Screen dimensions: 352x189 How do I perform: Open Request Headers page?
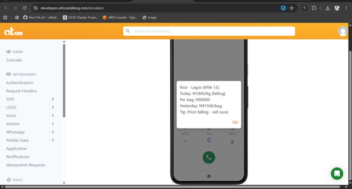pyautogui.click(x=21, y=91)
